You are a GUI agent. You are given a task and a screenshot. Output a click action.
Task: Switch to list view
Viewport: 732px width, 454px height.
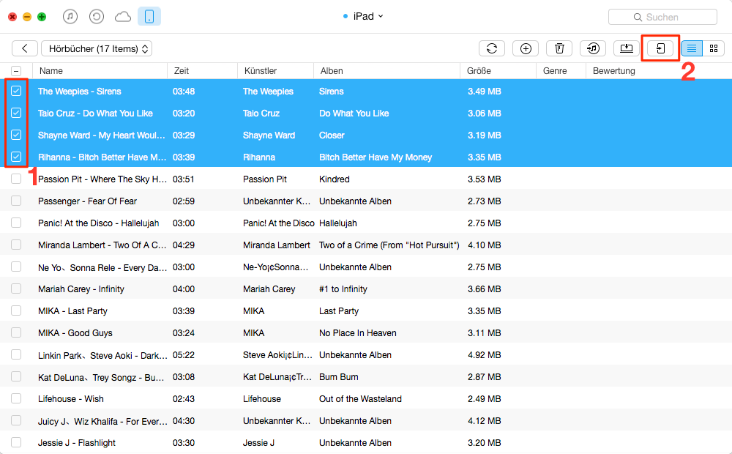coord(692,48)
